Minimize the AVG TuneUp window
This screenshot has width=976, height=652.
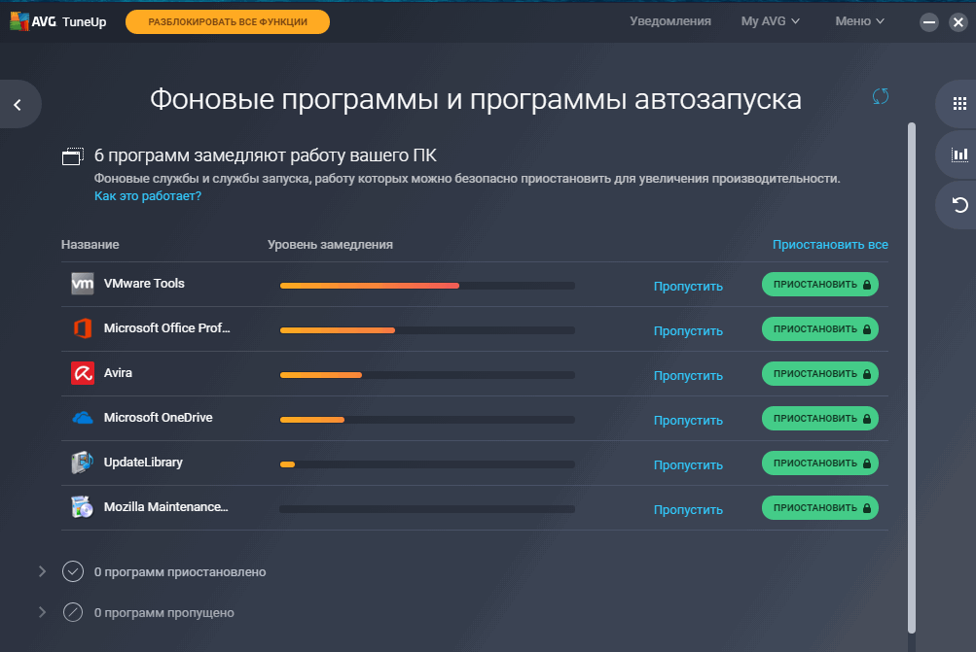[928, 22]
